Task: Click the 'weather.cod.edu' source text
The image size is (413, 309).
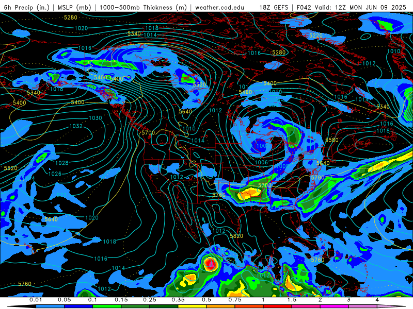Action: [220, 7]
